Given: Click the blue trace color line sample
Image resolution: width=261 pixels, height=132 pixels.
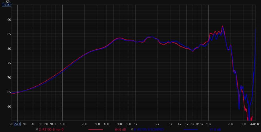Looking at the screenshot, I should [x=191, y=129].
